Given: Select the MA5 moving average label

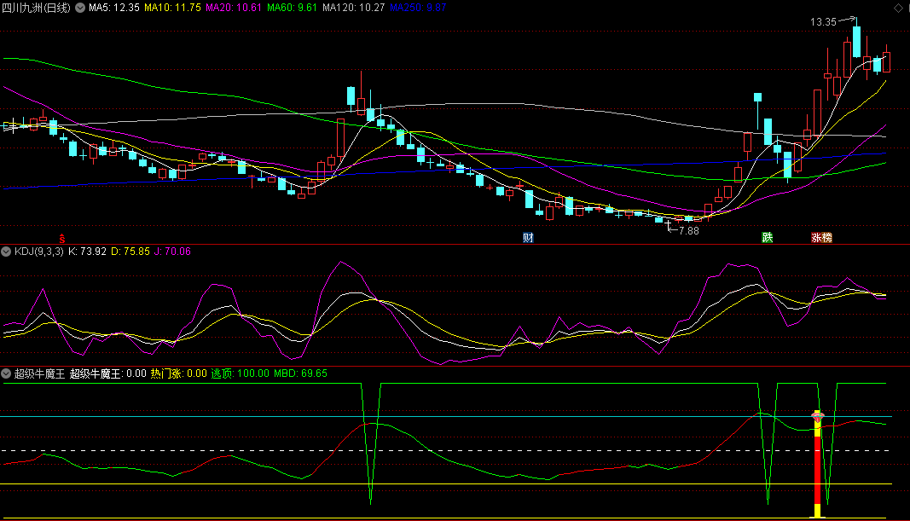Looking at the screenshot, I should (113, 8).
